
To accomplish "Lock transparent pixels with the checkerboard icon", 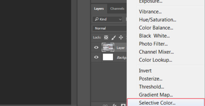I will 106,37.
